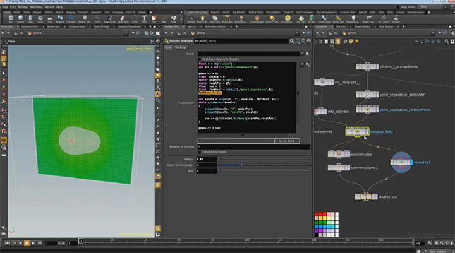Add an Environment Light
The height and width of the screenshot is (253, 455).
coord(288,19)
